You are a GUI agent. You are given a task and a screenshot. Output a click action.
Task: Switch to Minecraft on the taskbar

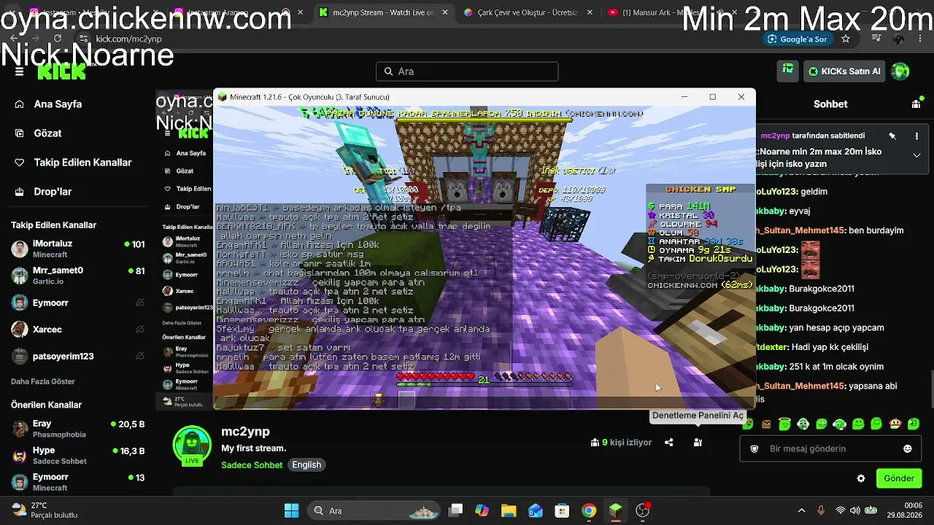coord(616,510)
